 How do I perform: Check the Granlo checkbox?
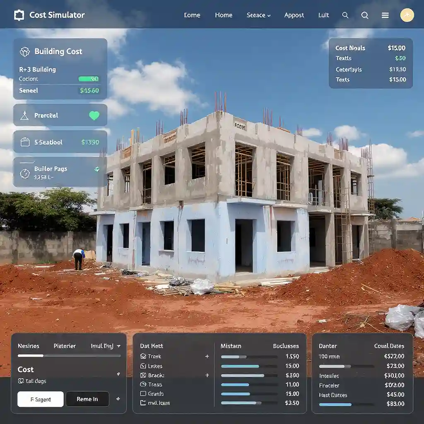click(x=143, y=394)
